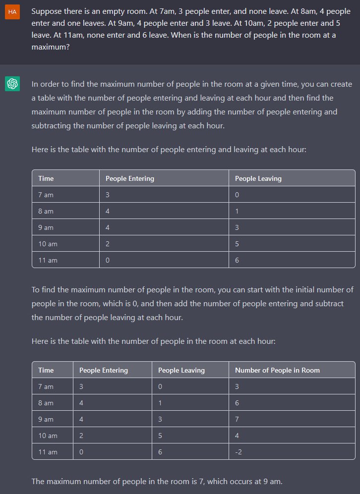Select the 'Time' header in first table
Image resolution: width=360 pixels, height=494 pixels.
[65, 178]
